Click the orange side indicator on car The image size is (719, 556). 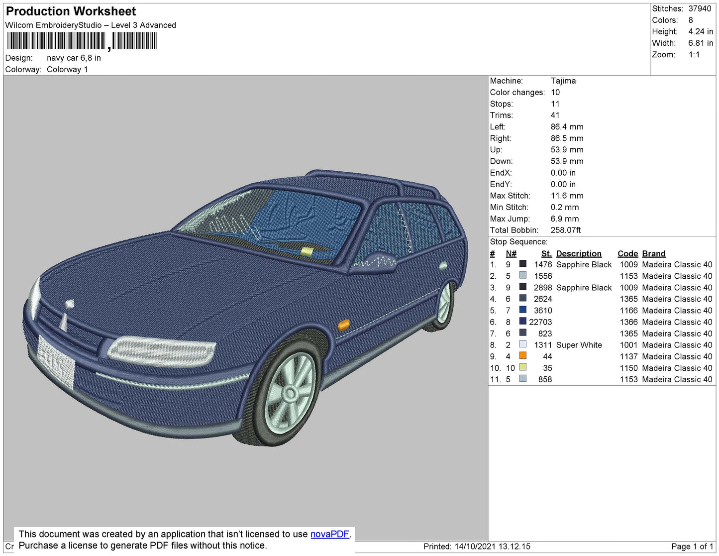point(344,325)
